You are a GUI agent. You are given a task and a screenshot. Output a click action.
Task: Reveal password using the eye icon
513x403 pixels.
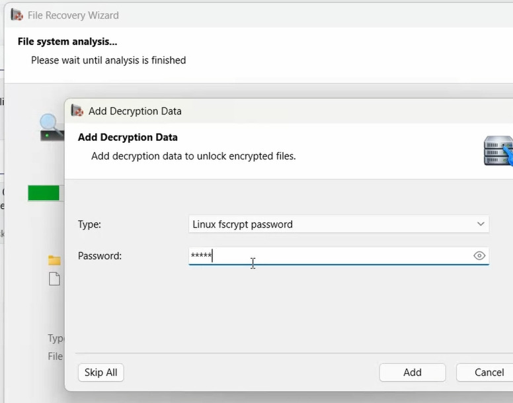pyautogui.click(x=479, y=255)
